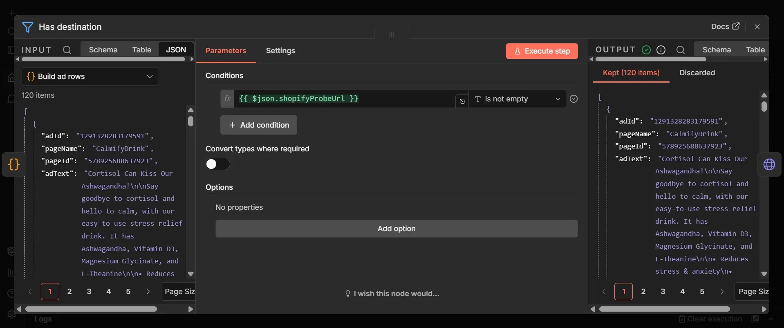
Task: Open the Settings tab
Action: click(280, 51)
